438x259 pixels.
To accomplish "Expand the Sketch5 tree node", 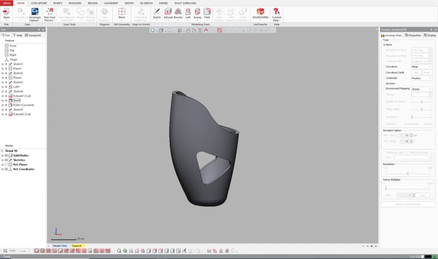I will coord(3,110).
